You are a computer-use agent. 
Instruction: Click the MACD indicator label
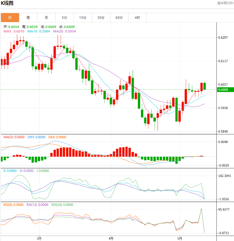click(x=14, y=137)
